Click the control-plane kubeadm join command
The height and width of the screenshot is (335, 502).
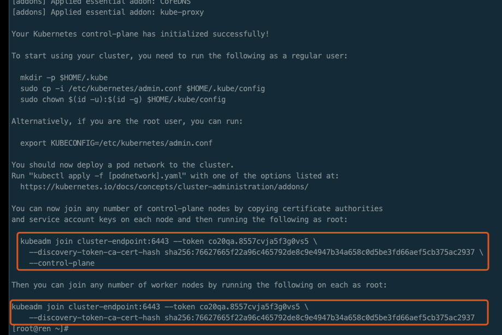[x=252, y=252]
